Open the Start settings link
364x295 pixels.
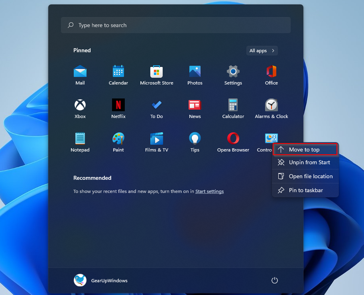(209, 191)
